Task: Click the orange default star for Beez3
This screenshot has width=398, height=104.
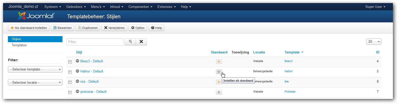Action: [x=219, y=62]
